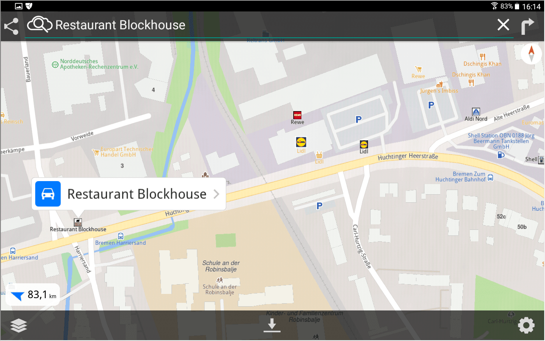Select the orange Lidl shopping basket icon

pos(319,155)
